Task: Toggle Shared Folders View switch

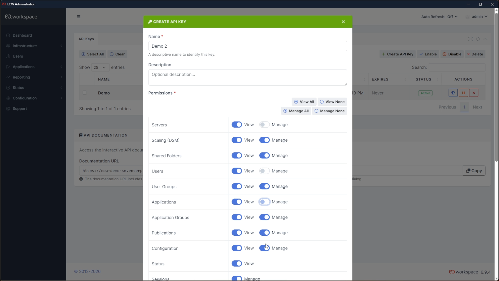Action: (x=237, y=155)
